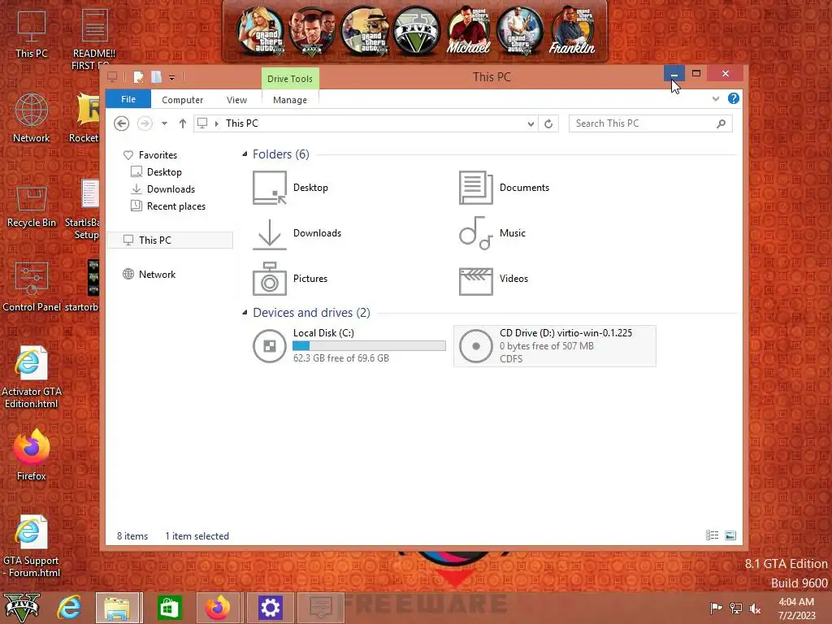Click the muted volume tray icon
The image size is (832, 624).
pos(755,608)
